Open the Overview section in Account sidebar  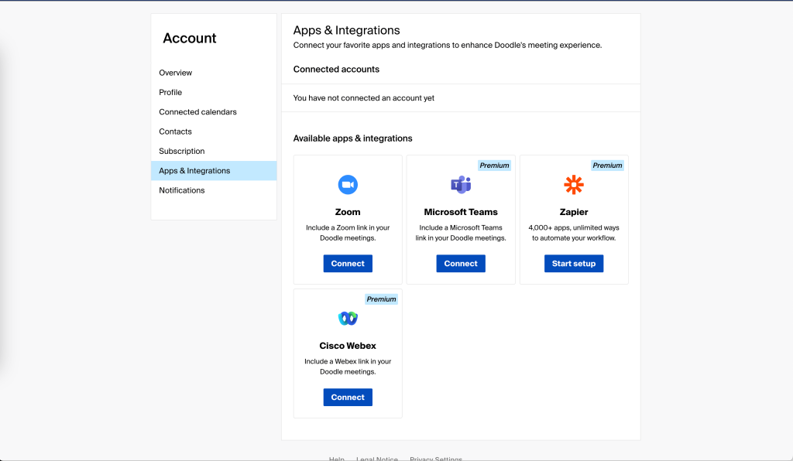tap(176, 73)
